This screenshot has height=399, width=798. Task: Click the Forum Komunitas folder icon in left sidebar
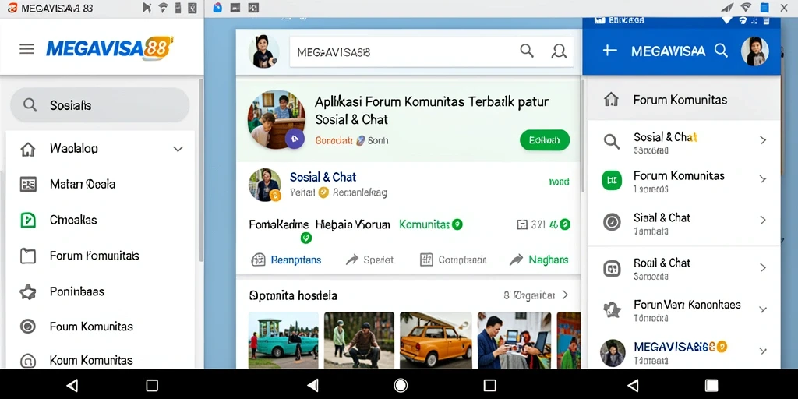27,256
